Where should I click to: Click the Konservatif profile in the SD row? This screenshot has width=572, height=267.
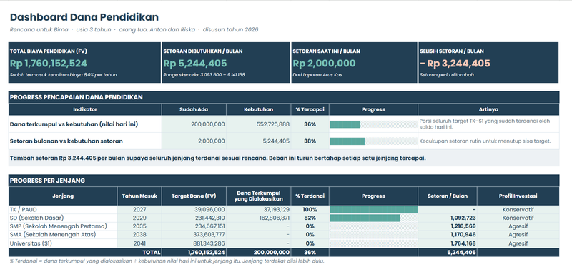coord(518,218)
